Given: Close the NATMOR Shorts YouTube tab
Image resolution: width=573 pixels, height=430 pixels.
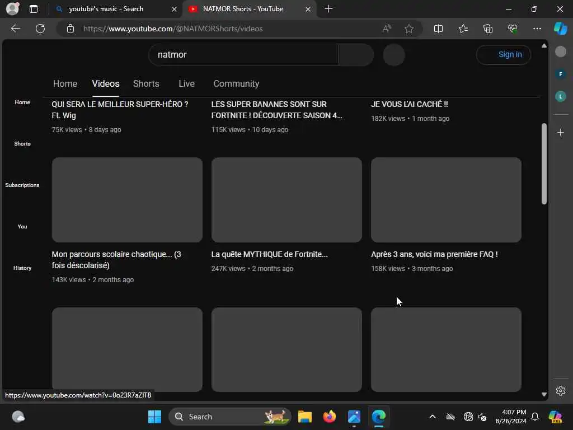Looking at the screenshot, I should click(x=308, y=9).
